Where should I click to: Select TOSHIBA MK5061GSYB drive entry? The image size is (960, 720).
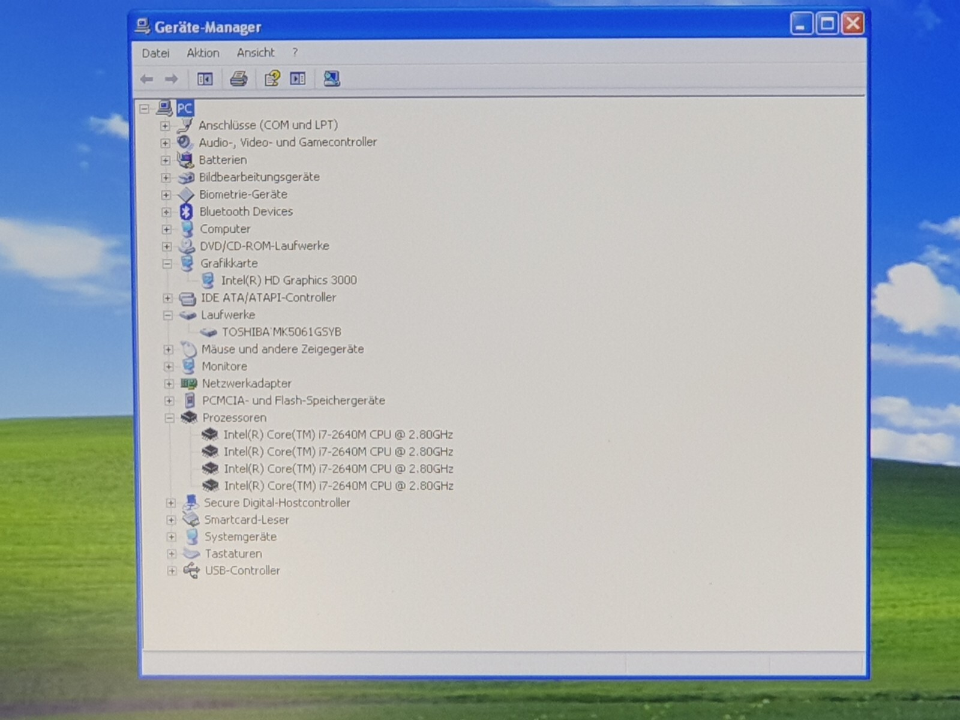coord(281,332)
